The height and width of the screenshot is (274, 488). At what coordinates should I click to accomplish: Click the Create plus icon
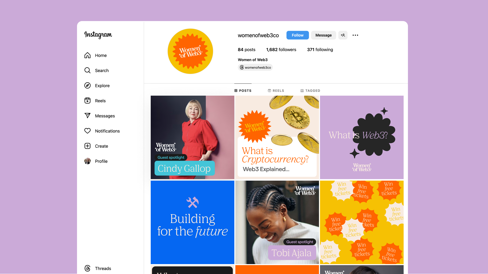coord(87,146)
